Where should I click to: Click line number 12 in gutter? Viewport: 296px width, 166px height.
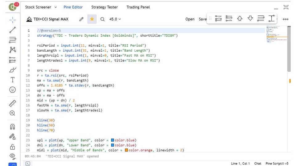[28, 85]
